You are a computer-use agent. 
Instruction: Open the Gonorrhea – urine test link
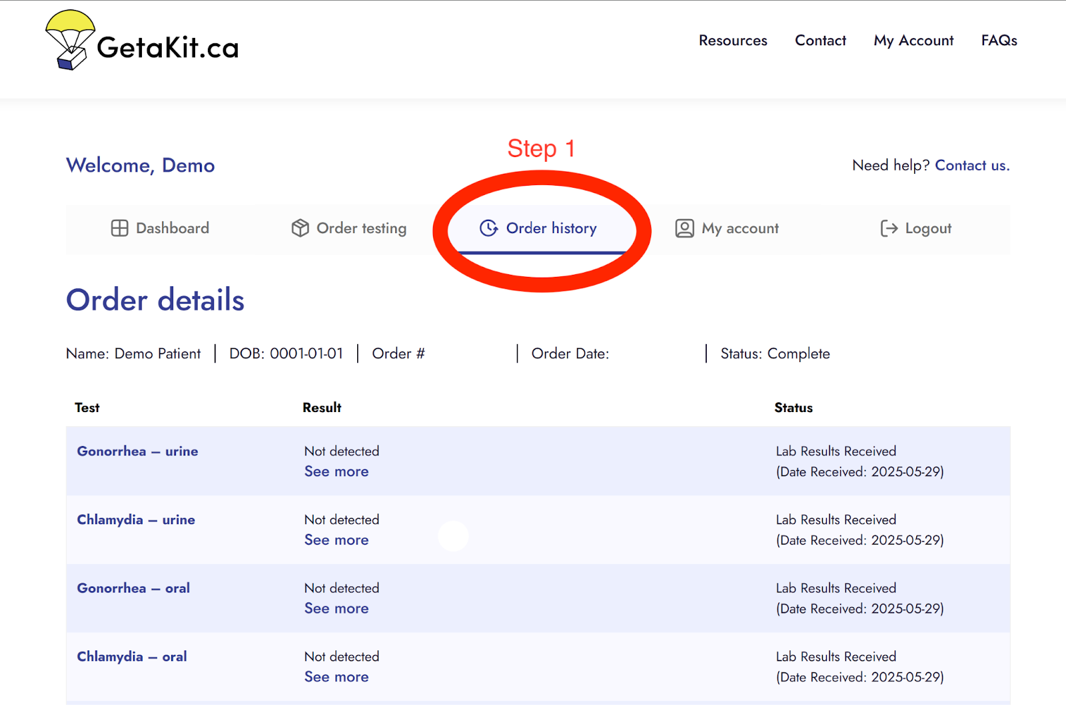(137, 451)
